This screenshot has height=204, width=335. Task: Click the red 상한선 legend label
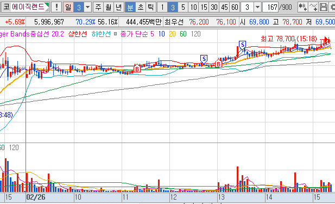78,34
